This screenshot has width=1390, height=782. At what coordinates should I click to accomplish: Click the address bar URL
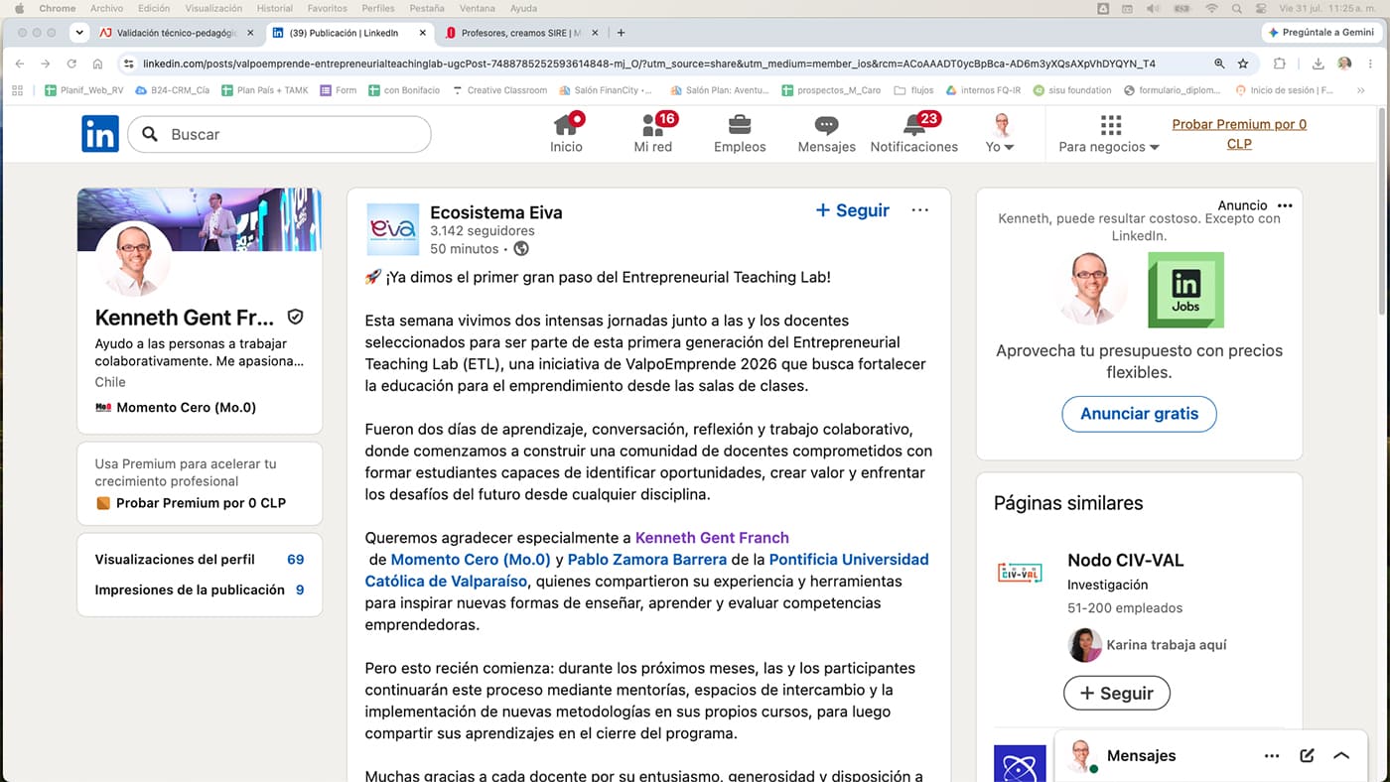tap(648, 64)
